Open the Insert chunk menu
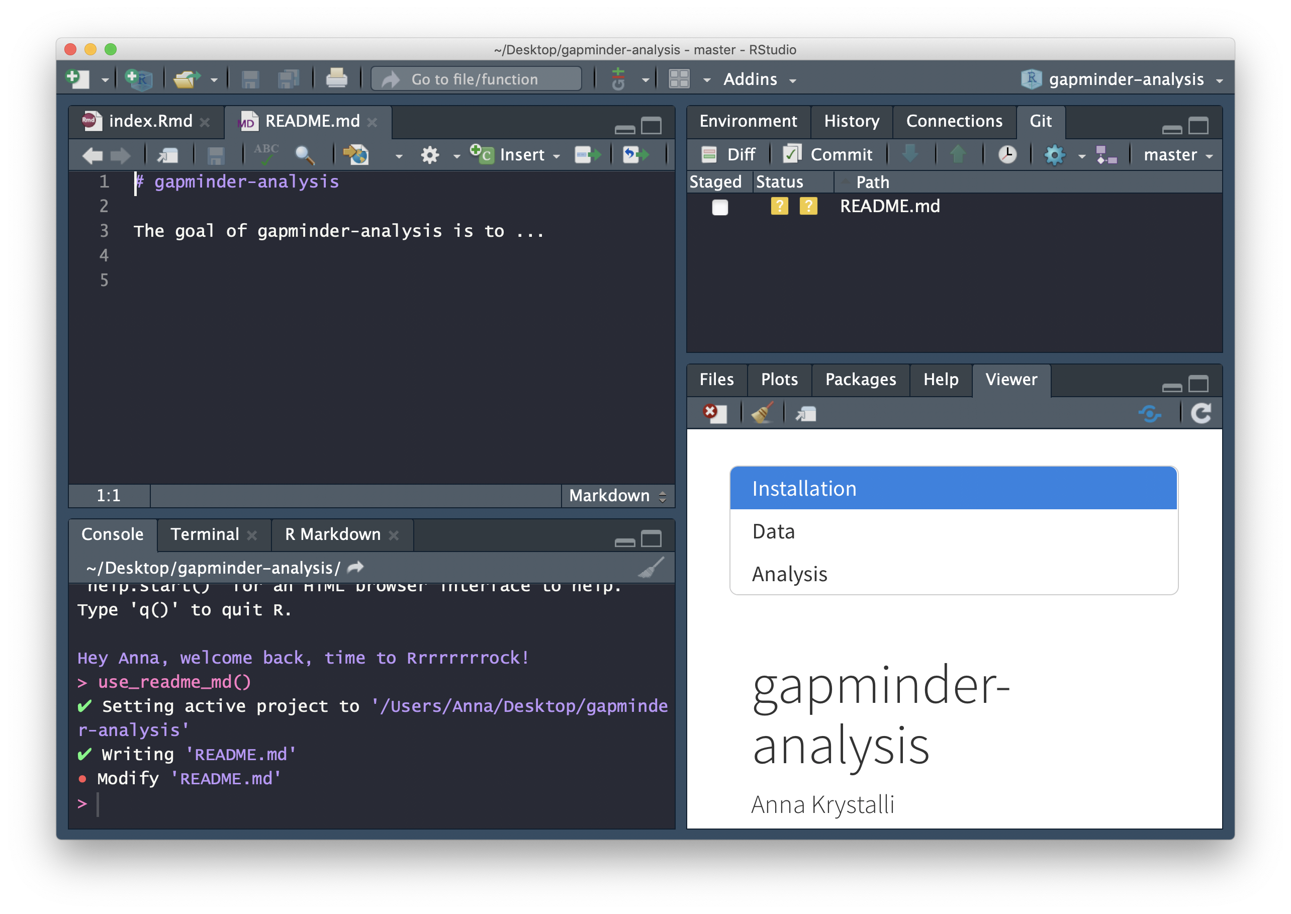The image size is (1291, 914). [x=515, y=154]
